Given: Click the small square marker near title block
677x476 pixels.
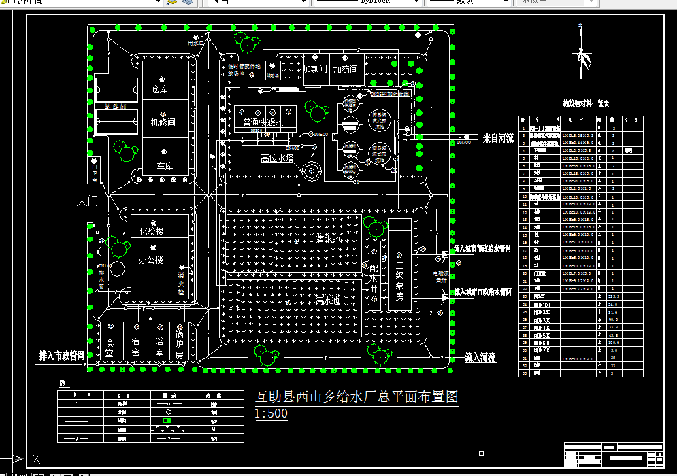Looking at the screenshot, I should 482,453.
